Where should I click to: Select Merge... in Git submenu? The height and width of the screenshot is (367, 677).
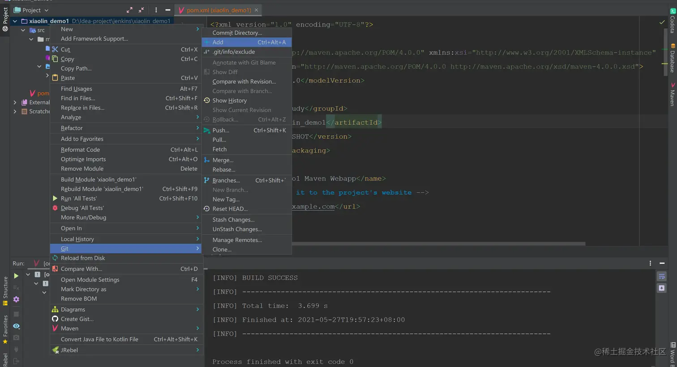click(247, 160)
